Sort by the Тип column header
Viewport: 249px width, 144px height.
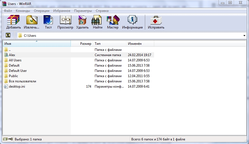110,43
